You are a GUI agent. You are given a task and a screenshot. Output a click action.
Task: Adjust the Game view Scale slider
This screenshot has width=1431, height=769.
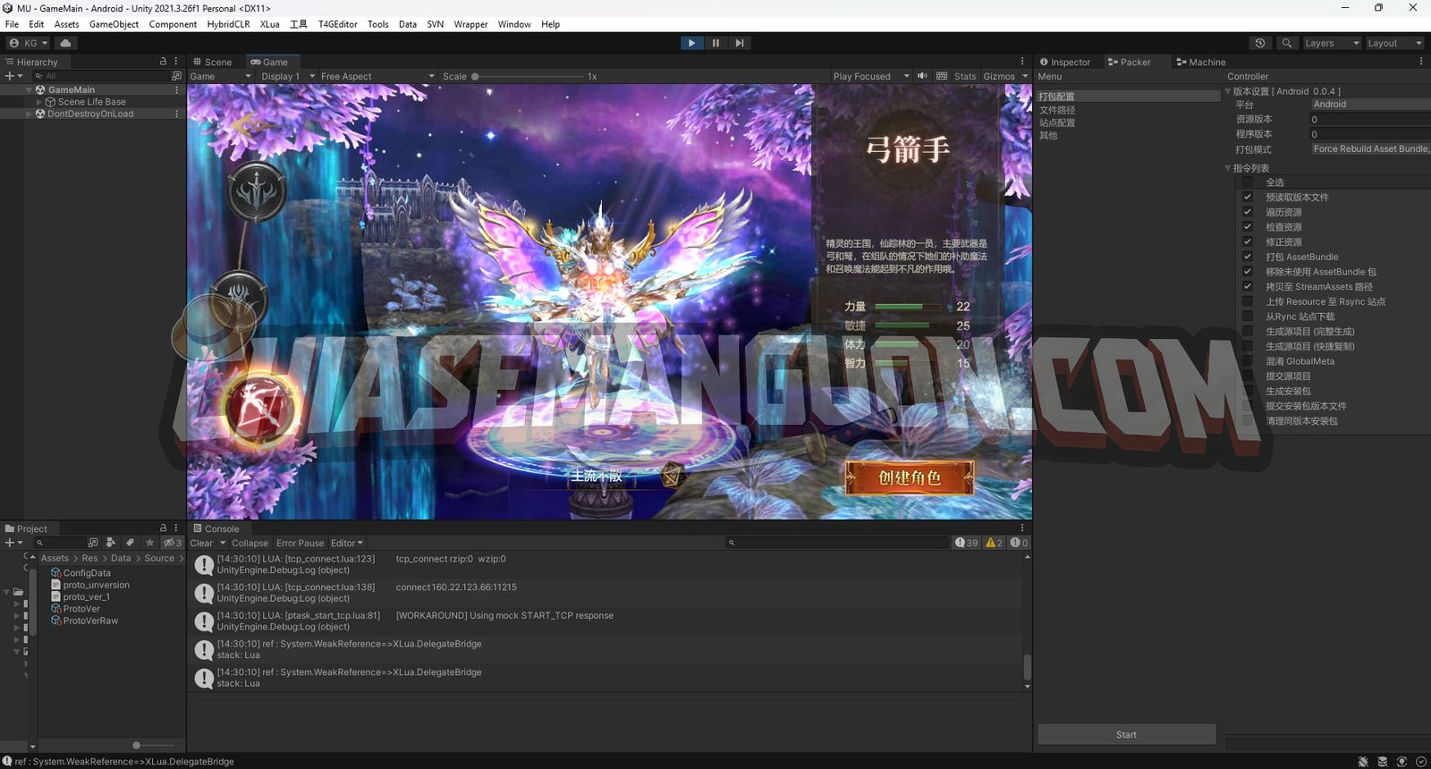click(x=475, y=76)
